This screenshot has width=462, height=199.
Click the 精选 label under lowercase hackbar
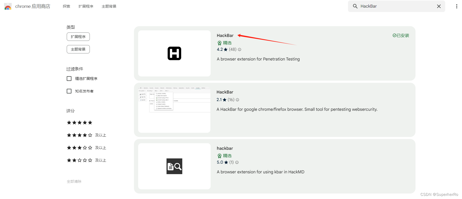227,156
